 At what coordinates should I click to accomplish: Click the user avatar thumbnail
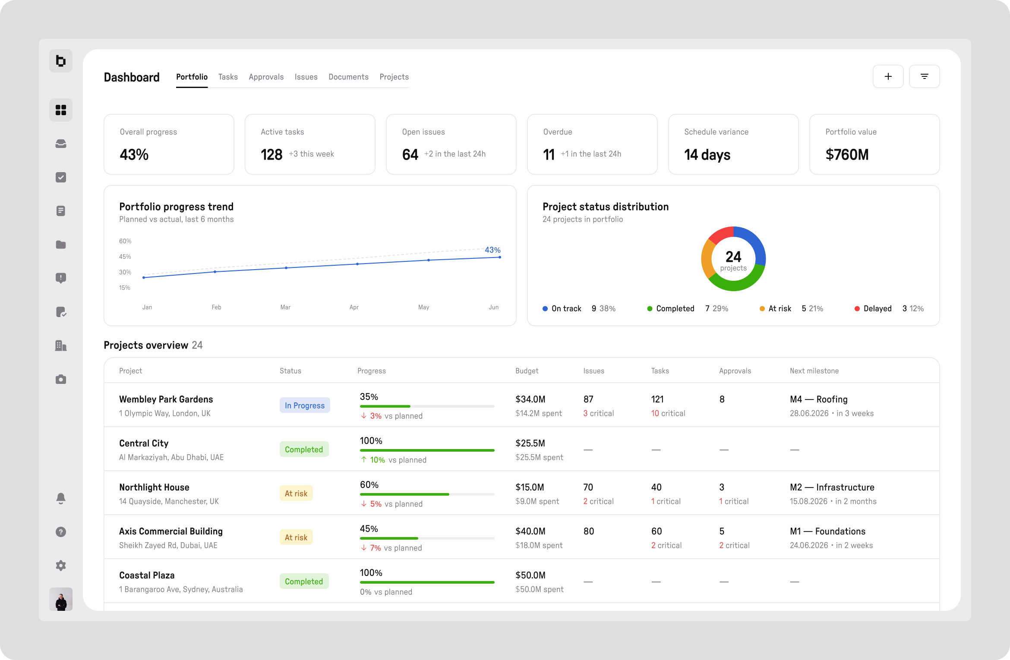point(61,599)
